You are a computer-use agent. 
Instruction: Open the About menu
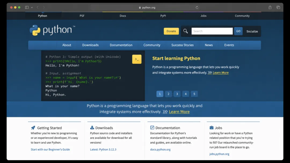tap(67, 45)
